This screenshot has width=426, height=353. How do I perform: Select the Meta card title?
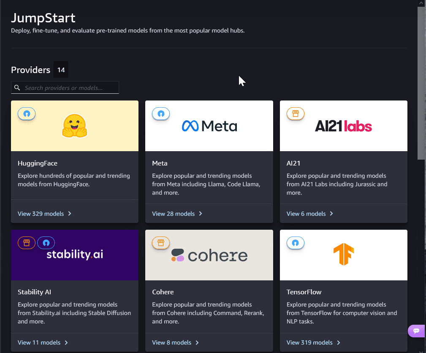160,163
